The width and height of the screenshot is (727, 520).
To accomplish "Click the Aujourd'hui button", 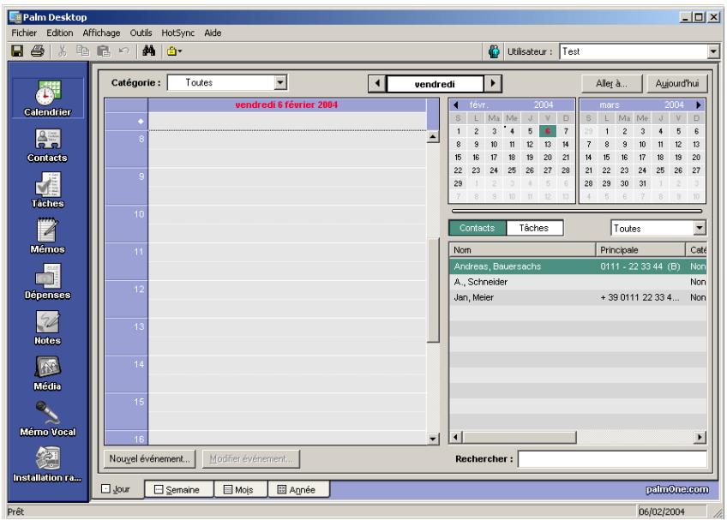I will (x=677, y=84).
